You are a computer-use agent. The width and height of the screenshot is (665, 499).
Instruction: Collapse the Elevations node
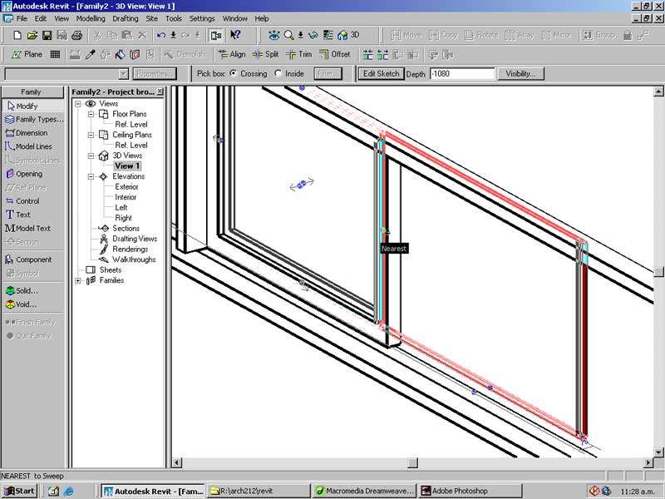click(91, 176)
